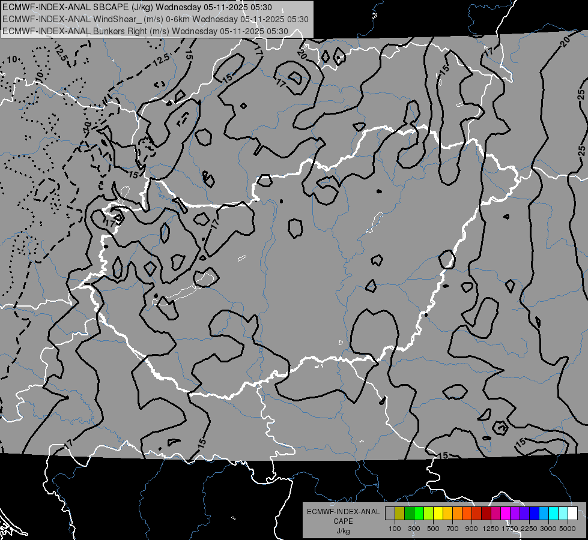Click the 500 value under the legend

pyautogui.click(x=433, y=529)
